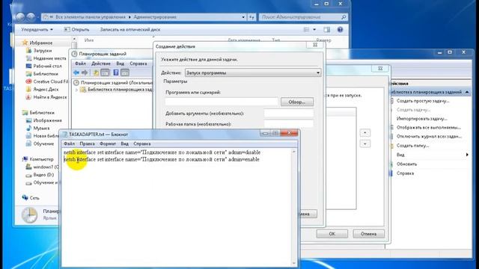Click Импортировать задачу... action
The height and width of the screenshot is (269, 479).
pyautogui.click(x=421, y=119)
